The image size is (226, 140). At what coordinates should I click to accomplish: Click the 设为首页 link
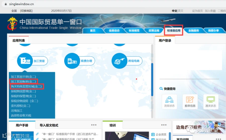(x=197, y=11)
